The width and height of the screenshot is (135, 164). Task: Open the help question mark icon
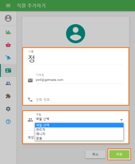tap(8, 122)
